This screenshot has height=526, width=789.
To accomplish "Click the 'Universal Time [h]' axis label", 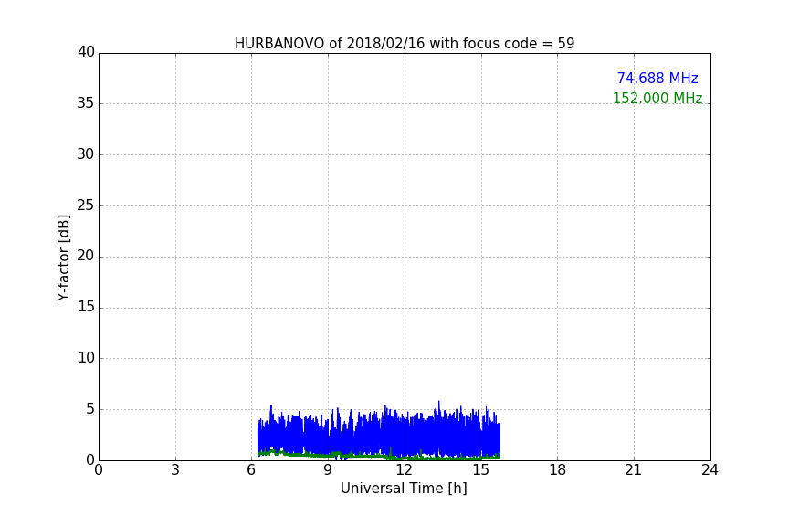I will (404, 489).
